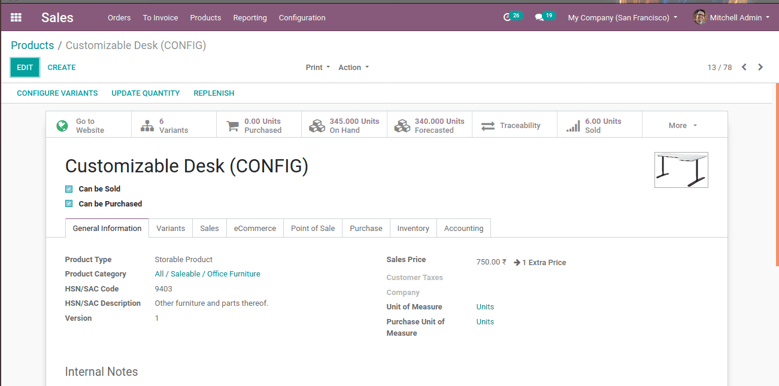Screen dimensions: 779x386
Task: Open the conversations chat bubble icon
Action: pyautogui.click(x=539, y=17)
